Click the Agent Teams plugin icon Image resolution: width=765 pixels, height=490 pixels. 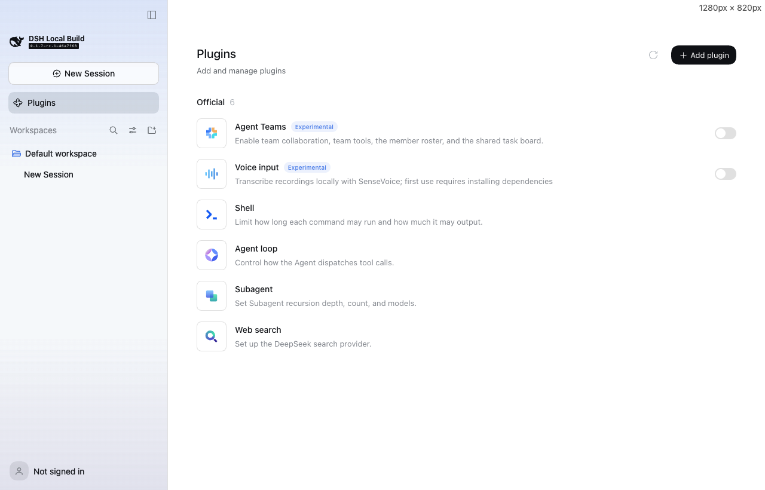[x=212, y=133]
